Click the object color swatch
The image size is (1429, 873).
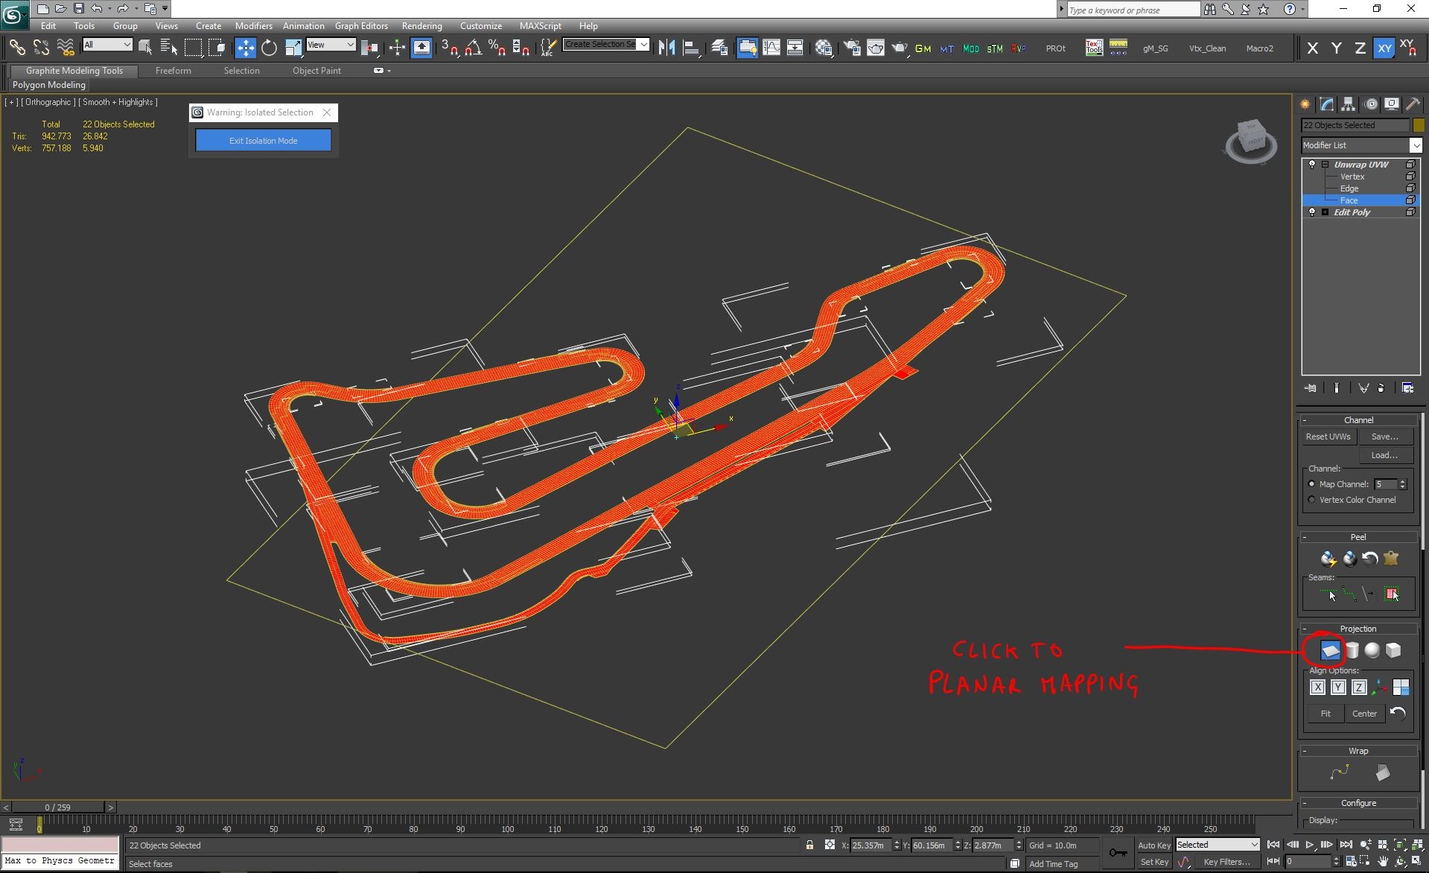[x=1418, y=125]
